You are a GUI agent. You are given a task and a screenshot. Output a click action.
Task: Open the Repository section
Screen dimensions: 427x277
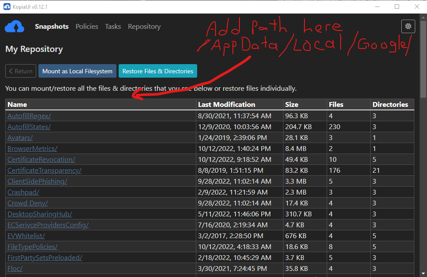[144, 27]
